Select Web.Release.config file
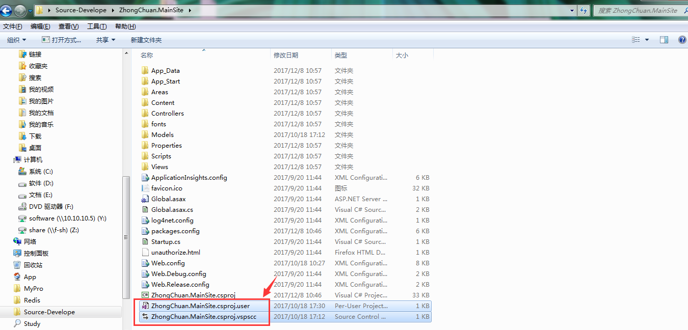The width and height of the screenshot is (688, 330). (x=180, y=285)
